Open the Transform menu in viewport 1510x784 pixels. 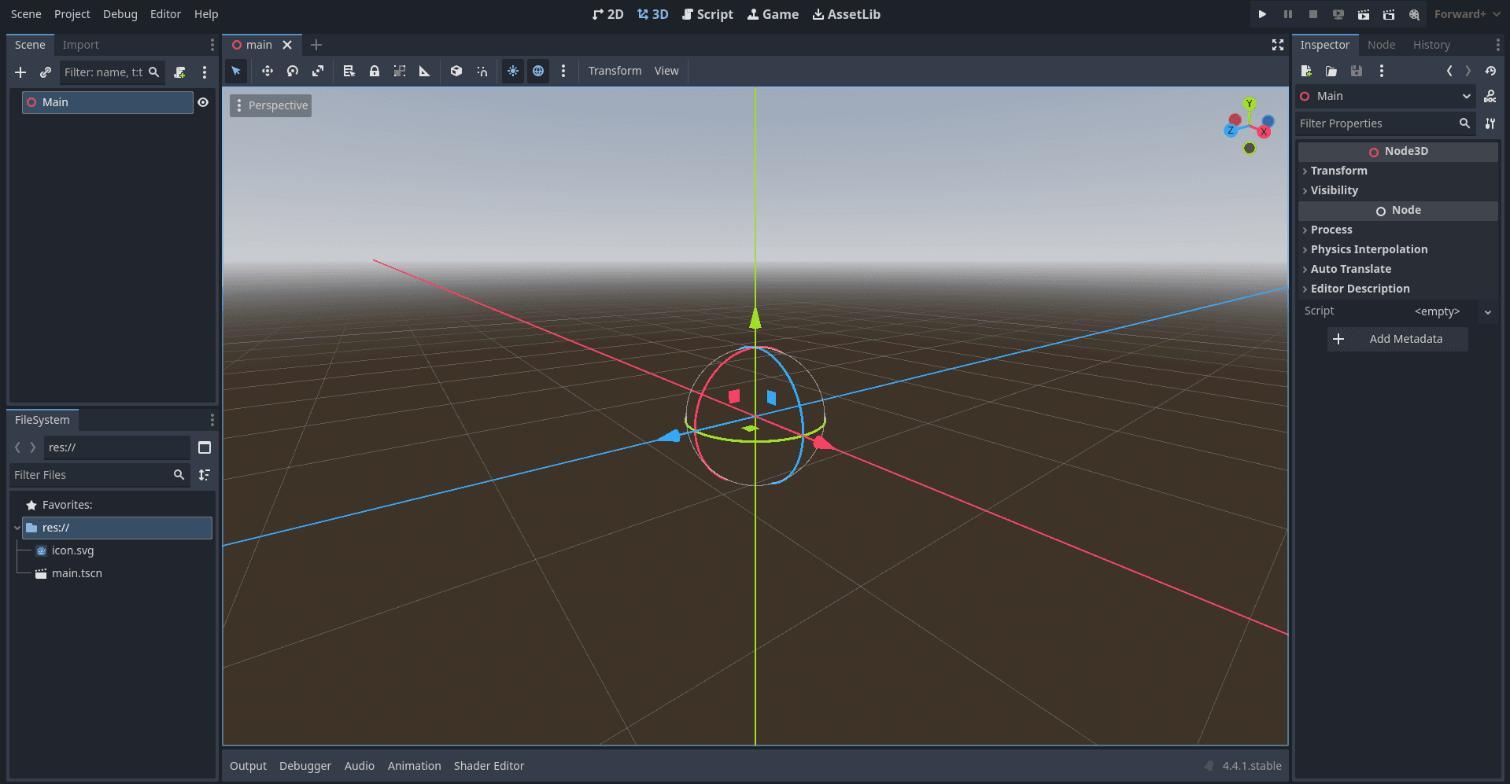[615, 71]
